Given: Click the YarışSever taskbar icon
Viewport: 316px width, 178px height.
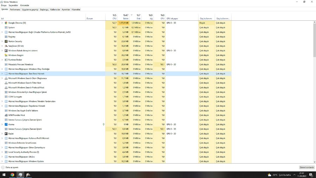Looking at the screenshot, I should [x=28, y=175].
